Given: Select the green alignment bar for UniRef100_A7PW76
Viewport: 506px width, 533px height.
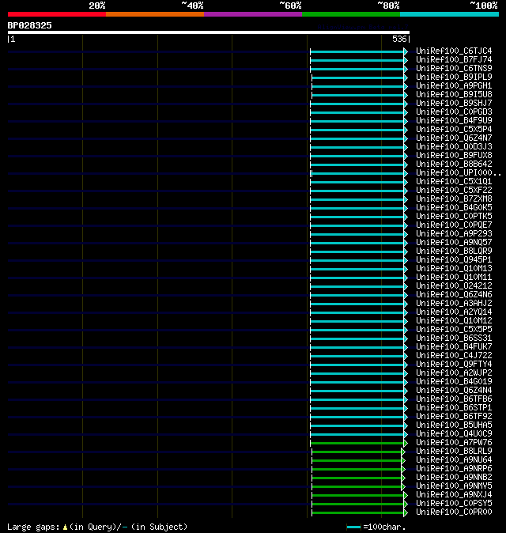Looking at the screenshot, I should pyautogui.click(x=357, y=444).
